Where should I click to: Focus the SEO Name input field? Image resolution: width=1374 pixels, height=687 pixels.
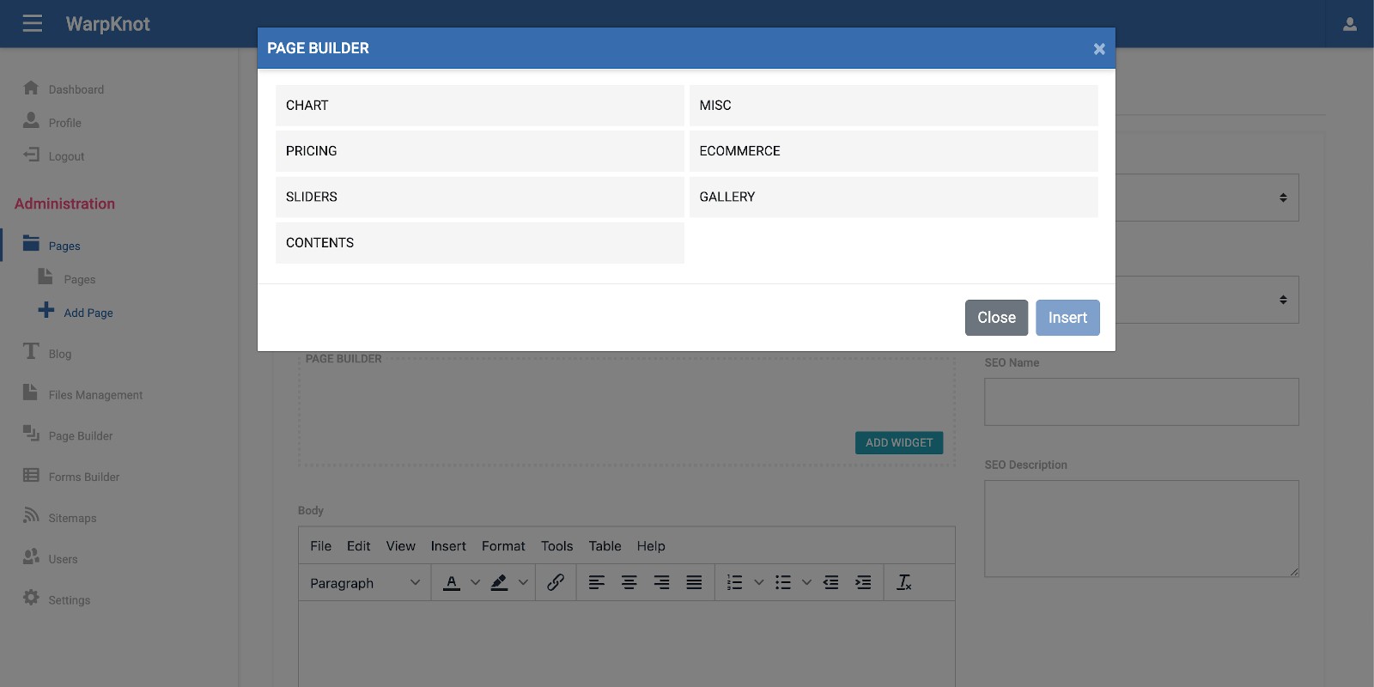coord(1141,402)
